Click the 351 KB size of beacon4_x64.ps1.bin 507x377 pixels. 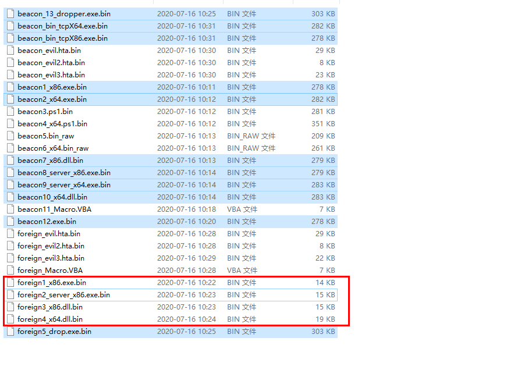coord(323,123)
